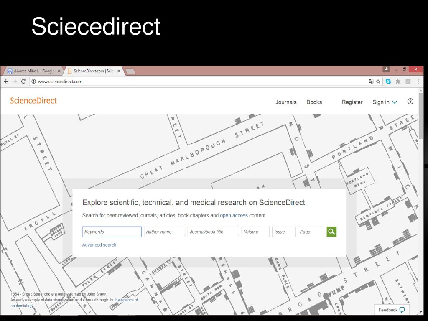Close the Alvarez-Miño L Google tab
The image size is (428, 321).
click(59, 71)
